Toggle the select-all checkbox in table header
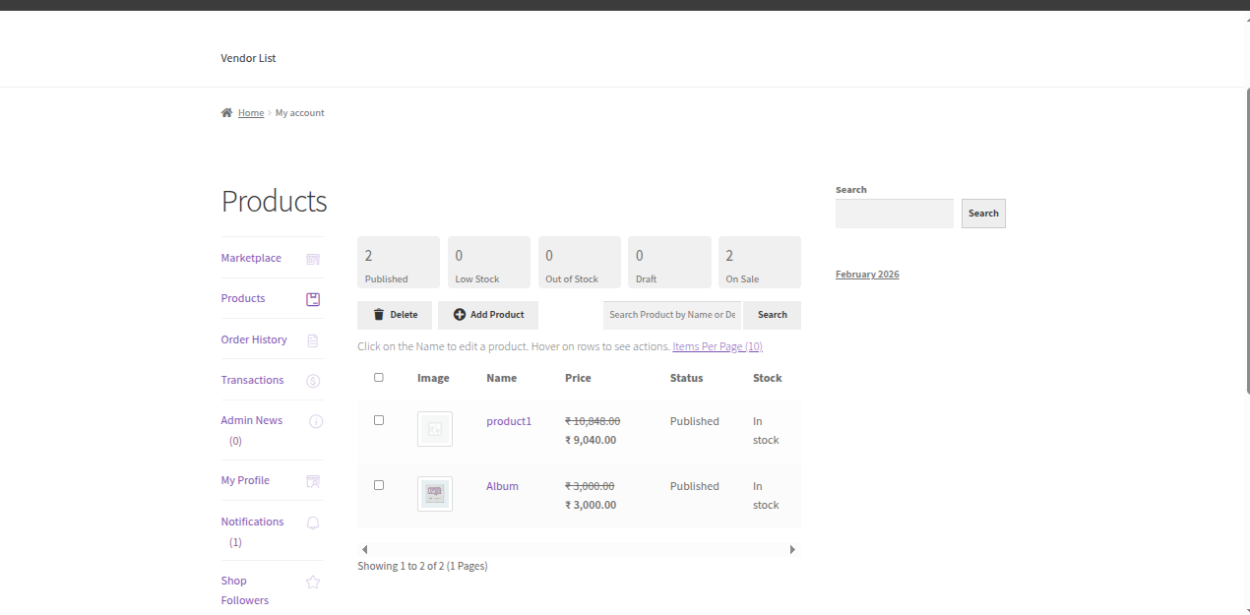 coord(379,377)
